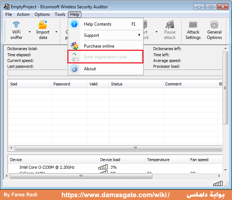Click the main vertical scroll down arrow
The image size is (232, 200).
(226, 170)
